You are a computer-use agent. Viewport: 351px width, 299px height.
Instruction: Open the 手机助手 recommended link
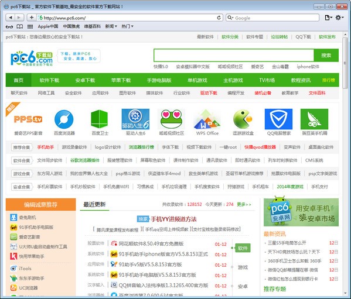(x=46, y=147)
